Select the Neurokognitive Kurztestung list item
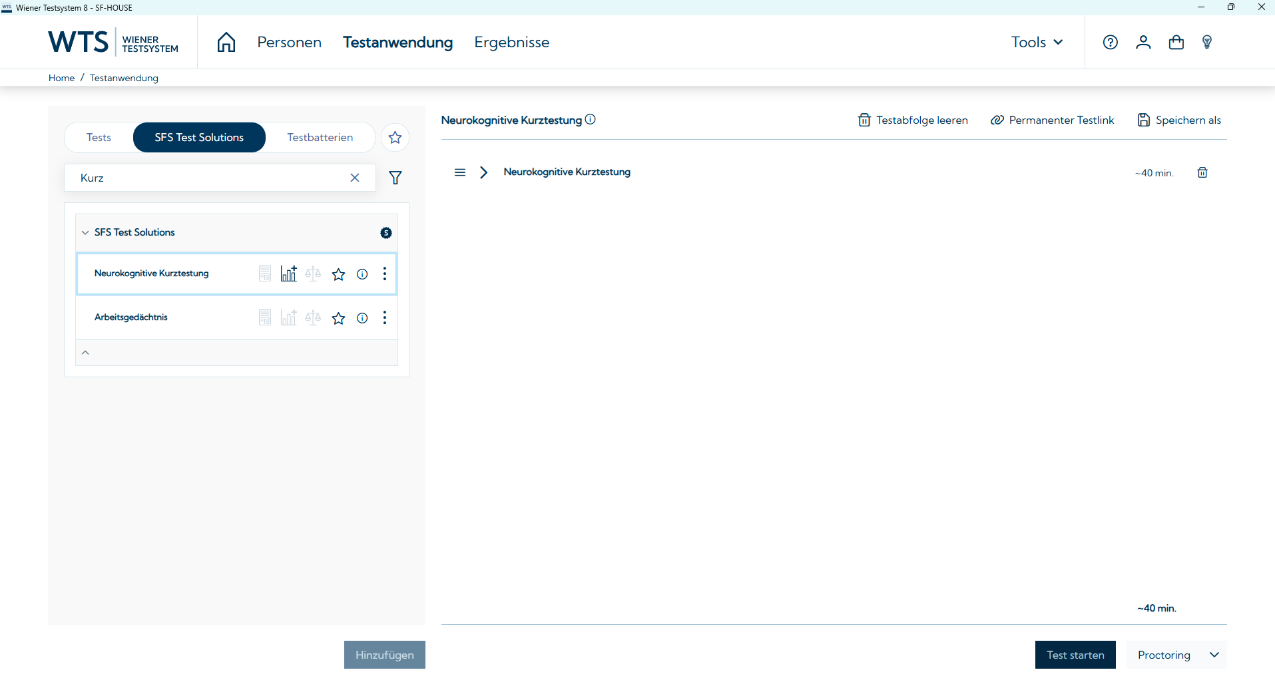1275x686 pixels. (236, 273)
